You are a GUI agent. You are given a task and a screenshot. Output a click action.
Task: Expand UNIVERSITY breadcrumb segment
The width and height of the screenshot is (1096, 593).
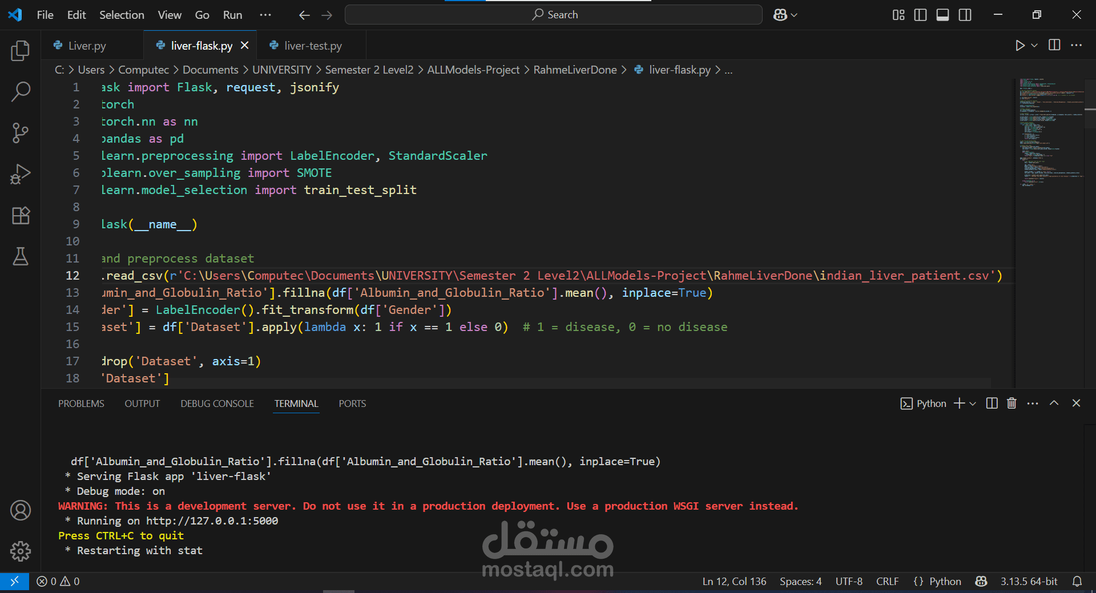282,70
